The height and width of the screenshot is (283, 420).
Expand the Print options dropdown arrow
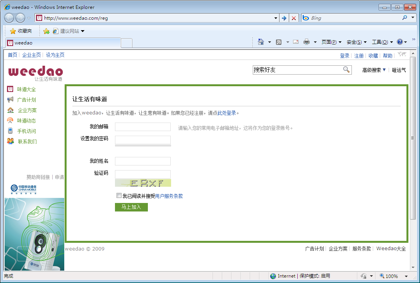(315, 42)
